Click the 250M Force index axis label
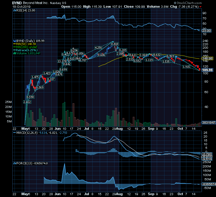Screen dimensions: 216x197 (x=207, y=162)
